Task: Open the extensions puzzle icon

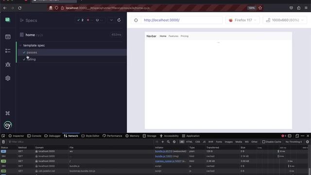Action: click(299, 8)
